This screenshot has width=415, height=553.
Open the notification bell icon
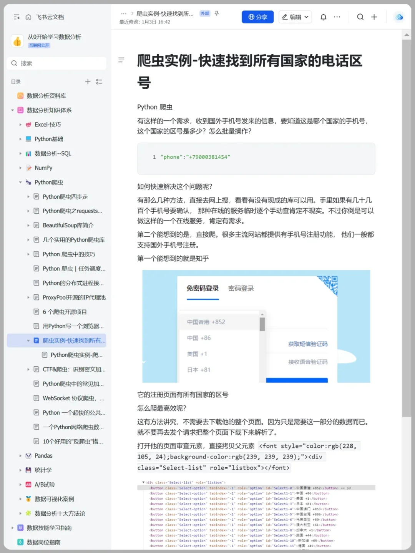click(x=324, y=17)
